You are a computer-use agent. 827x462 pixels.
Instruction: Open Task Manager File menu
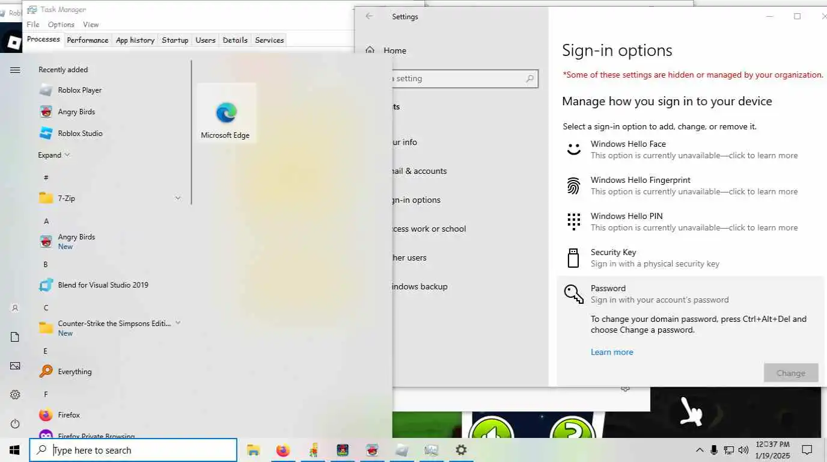tap(33, 25)
